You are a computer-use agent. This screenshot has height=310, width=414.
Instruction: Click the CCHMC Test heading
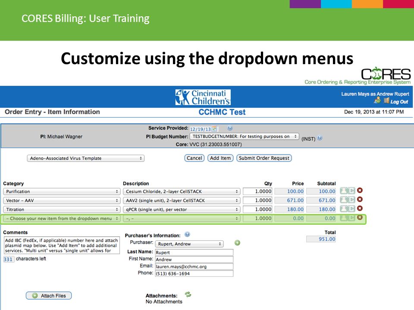[x=222, y=112]
